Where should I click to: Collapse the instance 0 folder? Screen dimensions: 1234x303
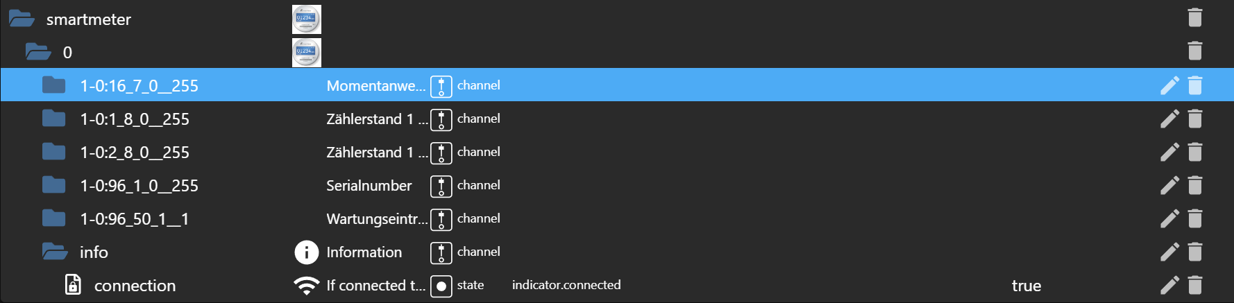point(38,52)
